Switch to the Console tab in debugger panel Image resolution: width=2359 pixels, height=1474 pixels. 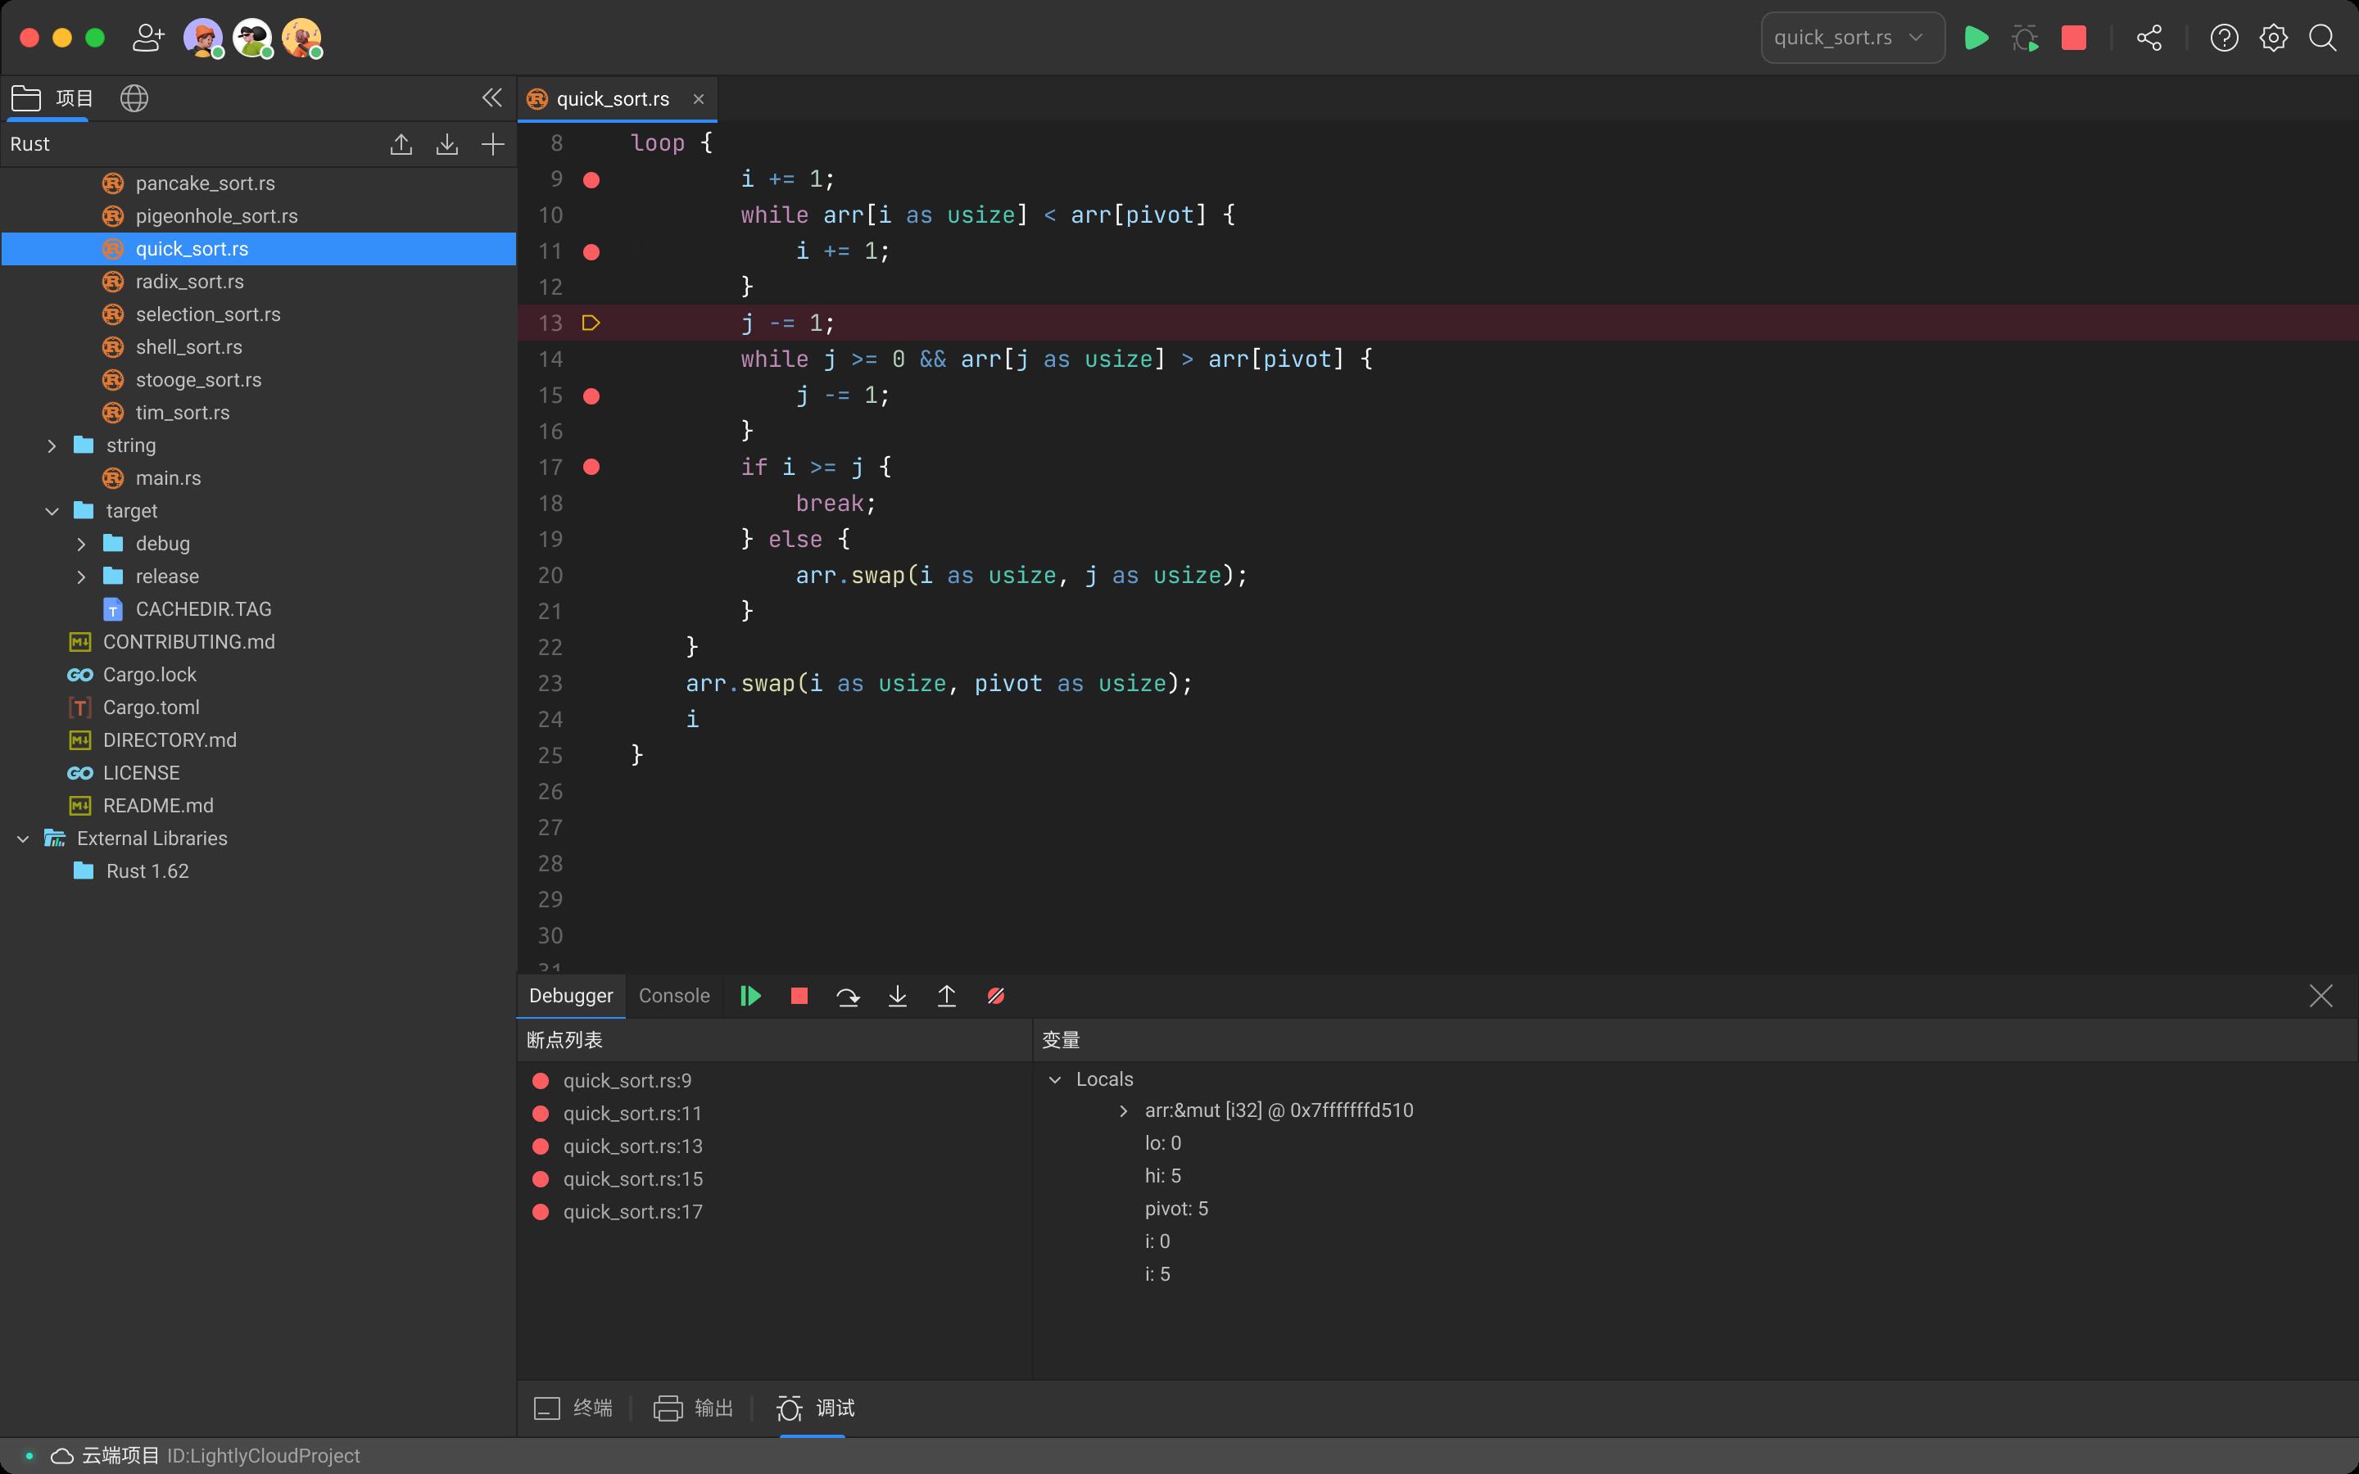coord(674,995)
